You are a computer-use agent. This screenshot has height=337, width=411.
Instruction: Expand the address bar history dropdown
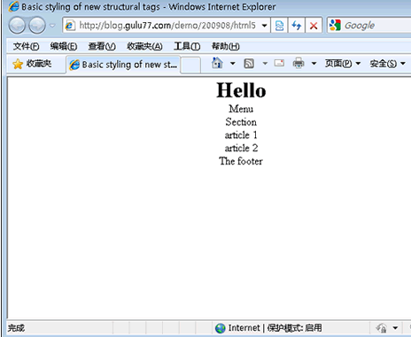(x=264, y=26)
